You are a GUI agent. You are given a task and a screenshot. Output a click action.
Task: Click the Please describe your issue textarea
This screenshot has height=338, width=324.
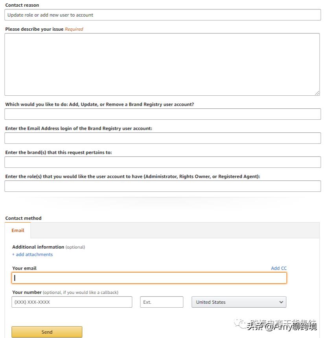[163, 63]
